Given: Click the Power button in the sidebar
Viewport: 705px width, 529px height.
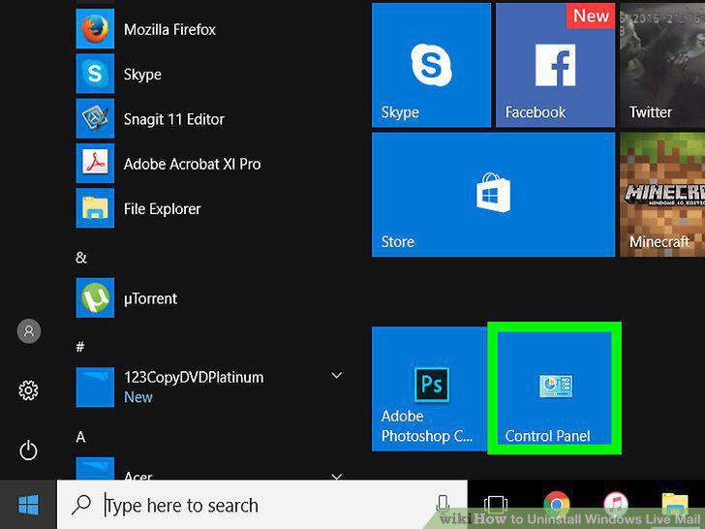Looking at the screenshot, I should click(28, 451).
